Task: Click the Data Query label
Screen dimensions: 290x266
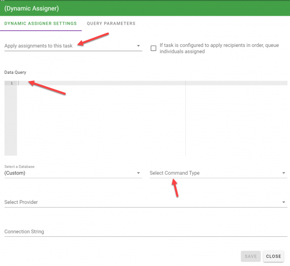Action: pyautogui.click(x=15, y=72)
